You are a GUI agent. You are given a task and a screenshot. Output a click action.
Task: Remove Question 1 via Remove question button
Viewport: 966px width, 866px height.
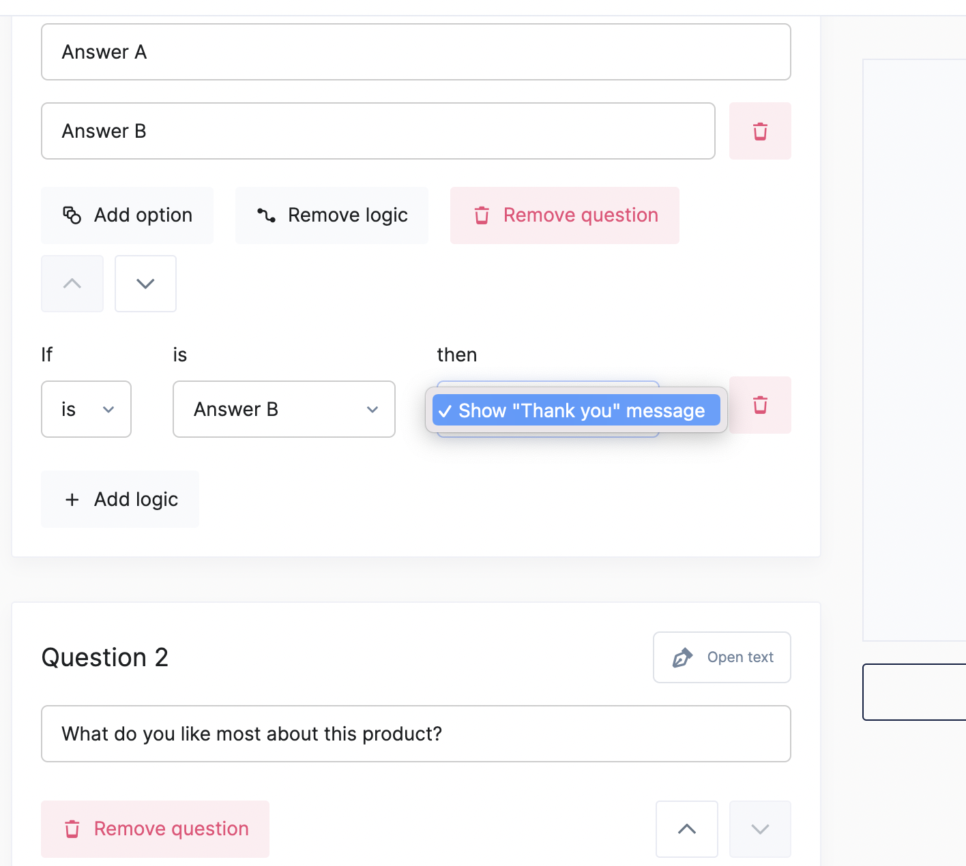click(564, 215)
